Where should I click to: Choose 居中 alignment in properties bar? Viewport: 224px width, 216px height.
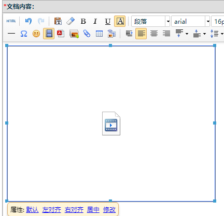93,210
